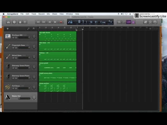Open Quick Help question mark button
The height and width of the screenshot is (125, 167).
[14, 22]
